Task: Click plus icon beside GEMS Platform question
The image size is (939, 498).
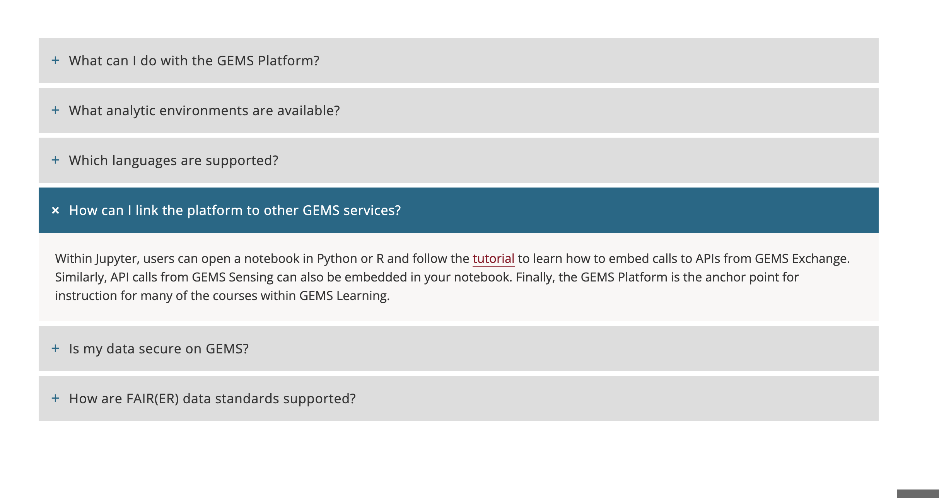Action: pos(56,60)
